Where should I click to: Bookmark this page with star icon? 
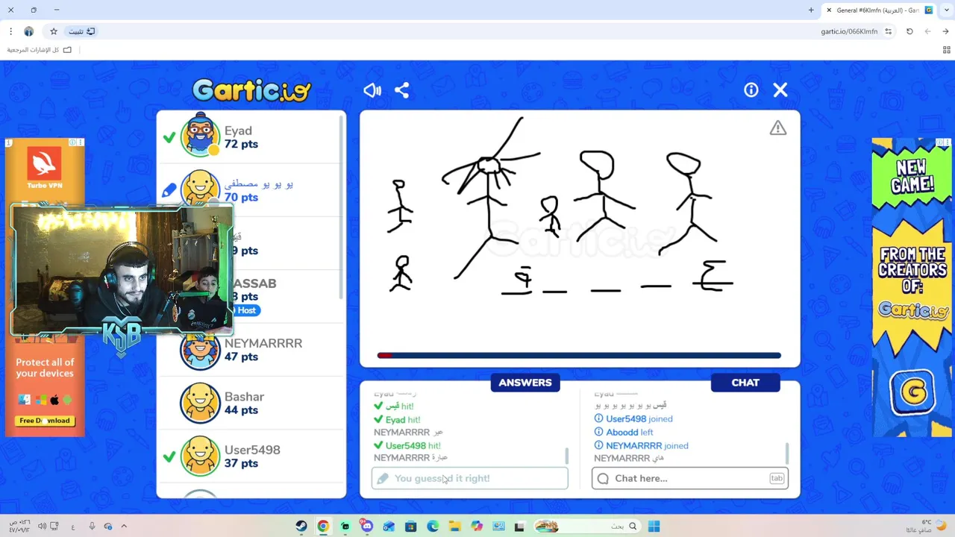click(x=54, y=31)
